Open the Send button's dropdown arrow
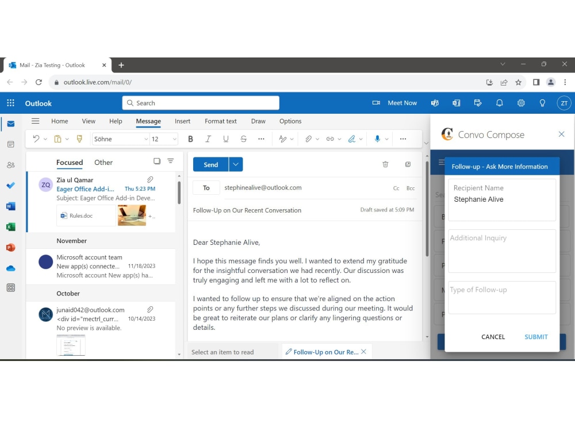Image resolution: width=575 pixels, height=431 pixels. tap(236, 164)
